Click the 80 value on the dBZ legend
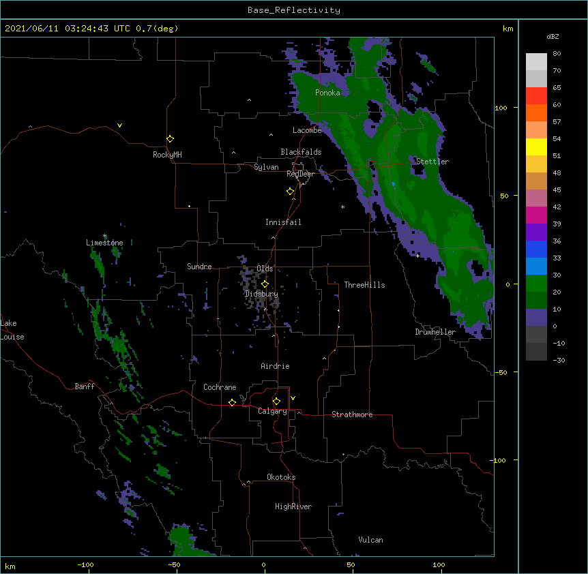588x574 pixels. 557,54
